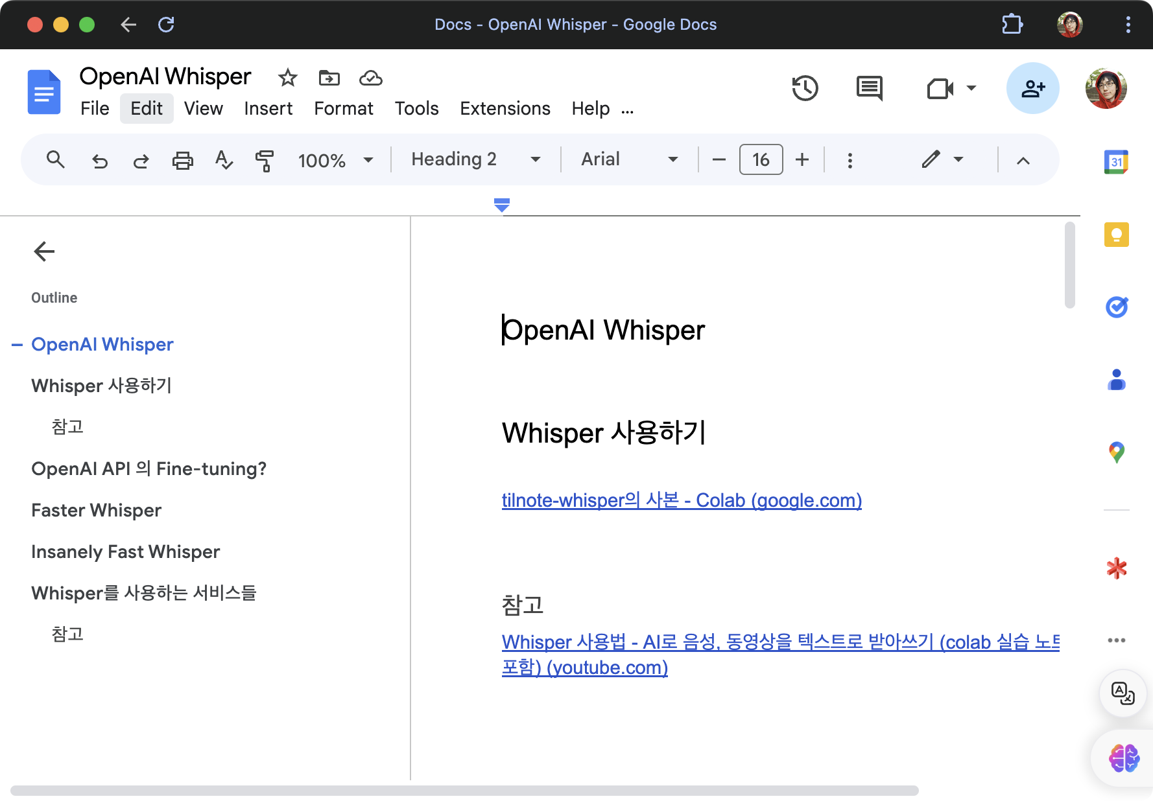The height and width of the screenshot is (801, 1153).
Task: Open Google Maps side panel
Action: (1116, 452)
